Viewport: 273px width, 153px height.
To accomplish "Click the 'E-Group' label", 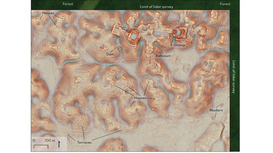I will pyautogui.click(x=178, y=45).
